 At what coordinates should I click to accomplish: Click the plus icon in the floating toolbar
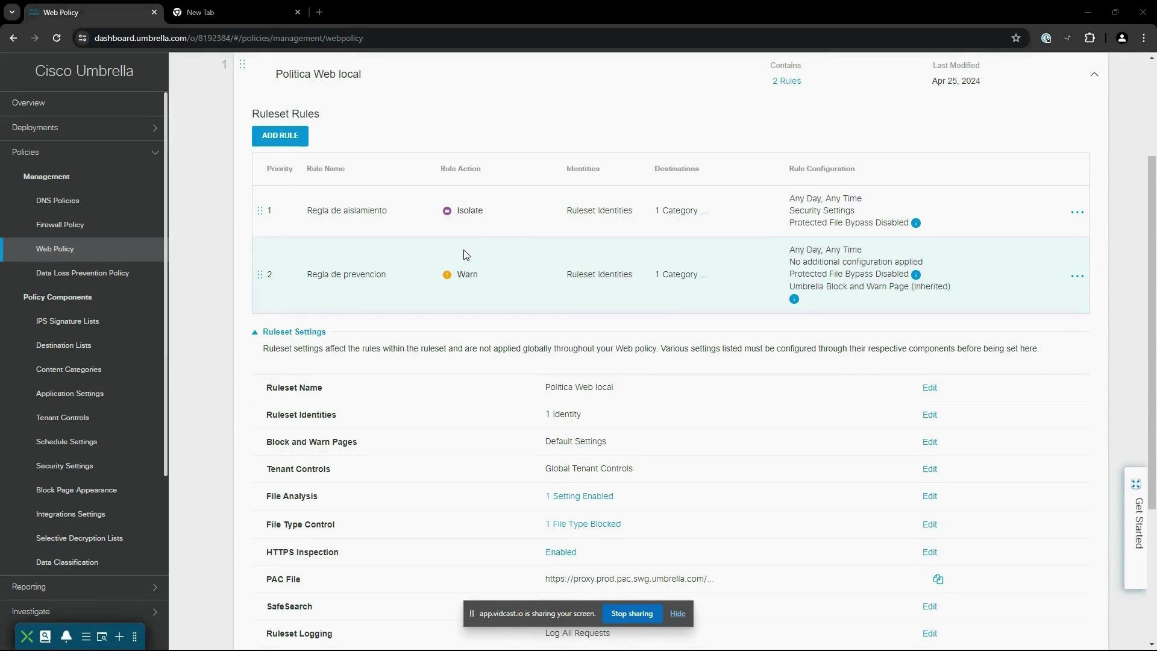pyautogui.click(x=119, y=637)
